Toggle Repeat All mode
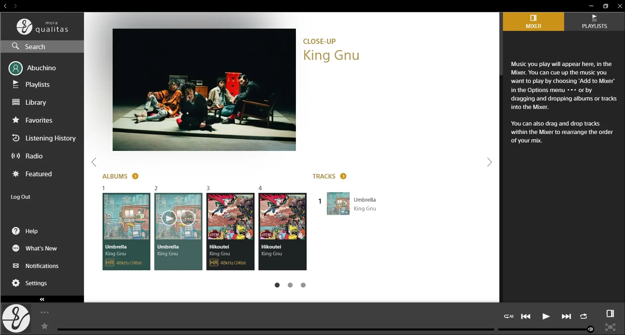Screen dimensions: 625x335 [508, 316]
